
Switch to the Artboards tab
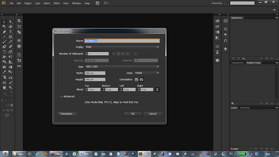pos(245,108)
